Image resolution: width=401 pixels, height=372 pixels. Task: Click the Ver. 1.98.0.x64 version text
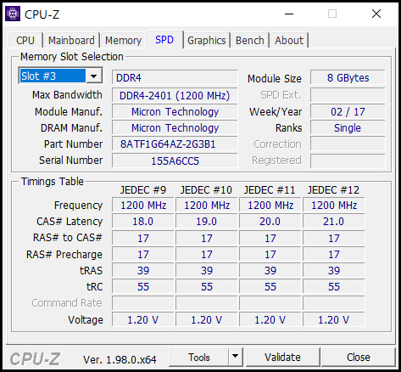pos(120,359)
